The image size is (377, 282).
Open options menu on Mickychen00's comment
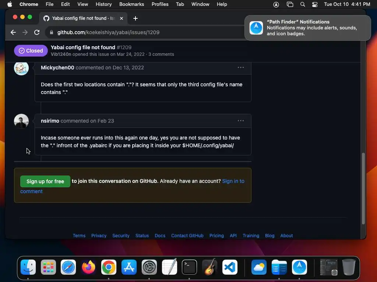point(241,68)
